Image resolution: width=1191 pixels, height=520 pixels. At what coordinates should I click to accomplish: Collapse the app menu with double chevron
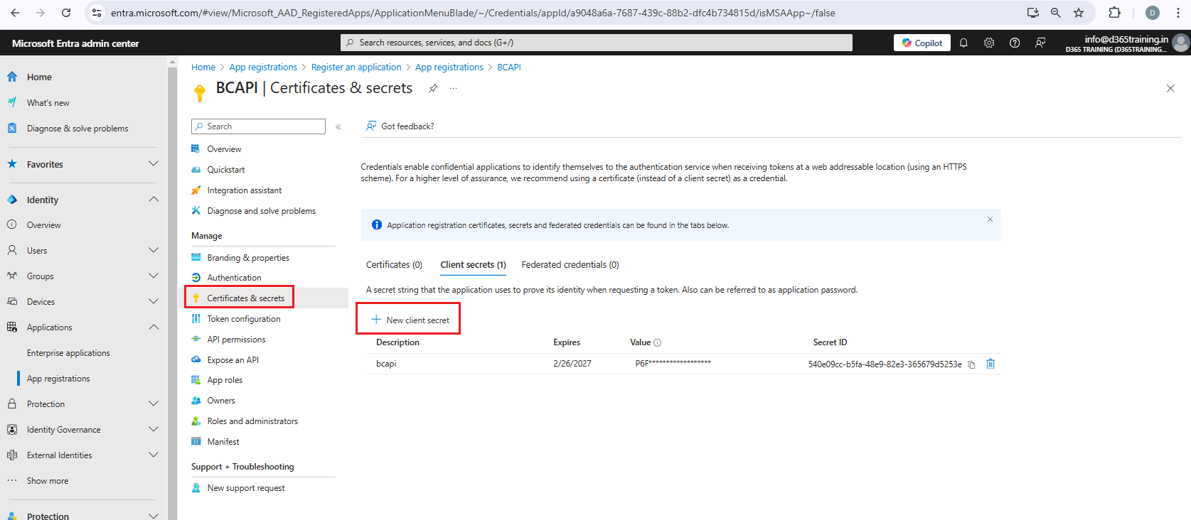338,126
